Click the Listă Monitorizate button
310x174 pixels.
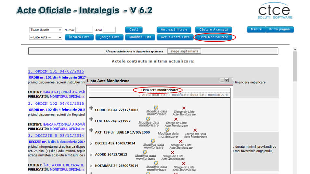(x=213, y=37)
